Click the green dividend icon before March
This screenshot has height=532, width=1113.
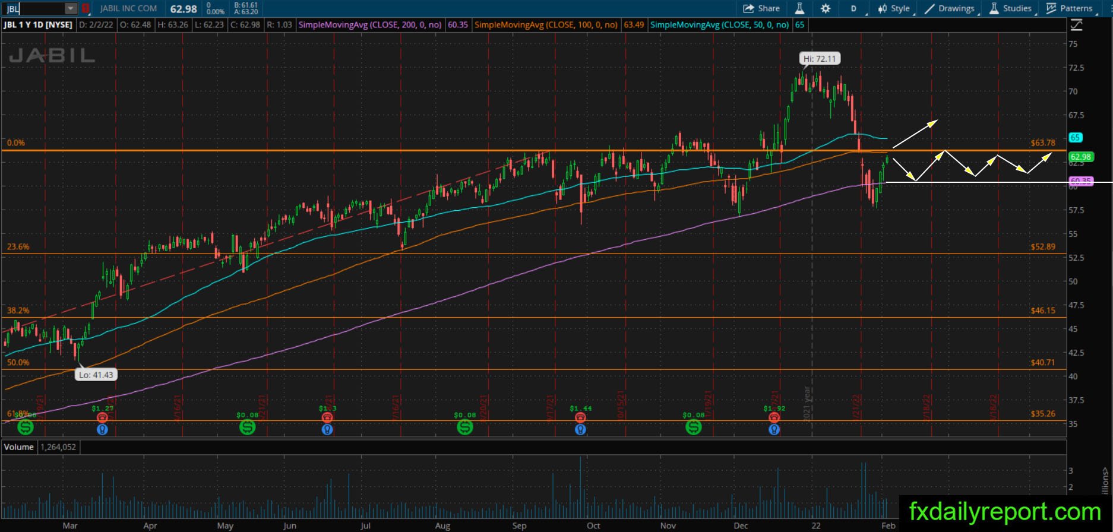(25, 426)
